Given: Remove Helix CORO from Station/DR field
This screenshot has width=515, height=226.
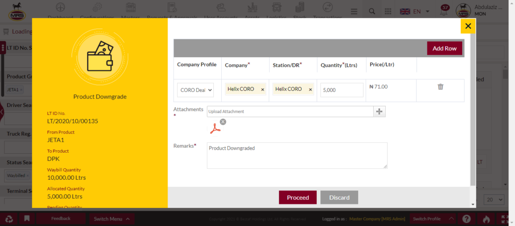Looking at the screenshot, I should [x=310, y=89].
